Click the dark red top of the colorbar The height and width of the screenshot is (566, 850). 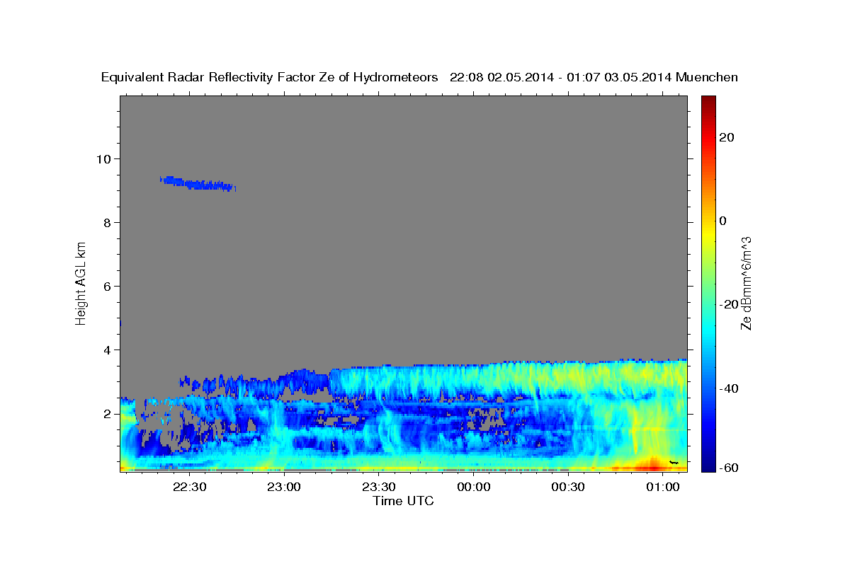[708, 101]
